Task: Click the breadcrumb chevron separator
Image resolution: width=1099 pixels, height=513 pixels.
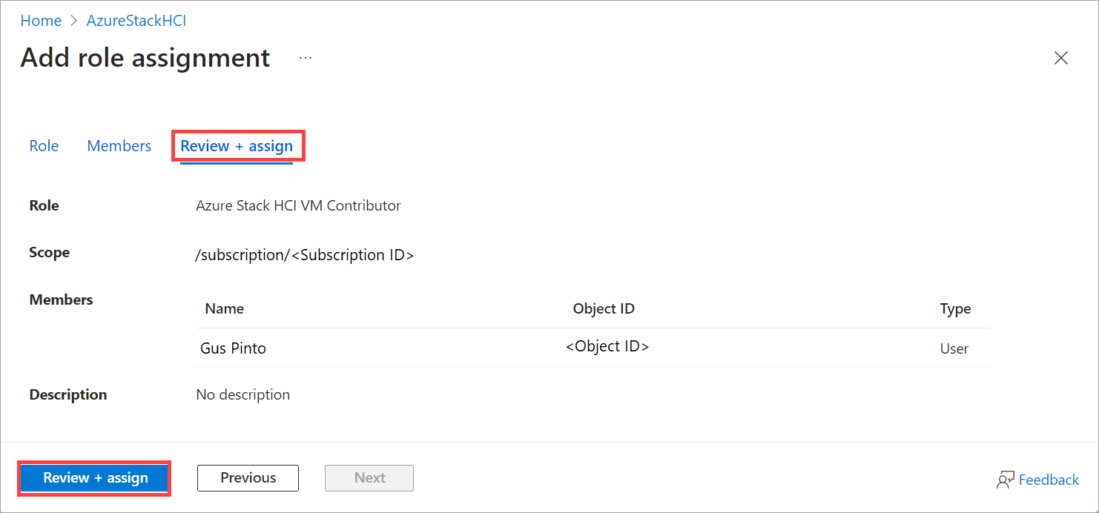Action: pyautogui.click(x=74, y=21)
